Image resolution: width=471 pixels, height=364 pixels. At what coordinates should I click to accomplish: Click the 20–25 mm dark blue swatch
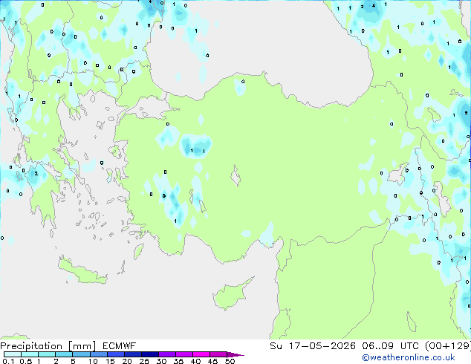point(132,354)
